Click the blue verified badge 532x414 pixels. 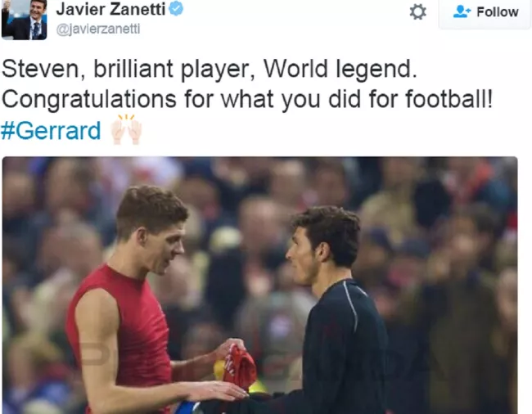(x=176, y=8)
